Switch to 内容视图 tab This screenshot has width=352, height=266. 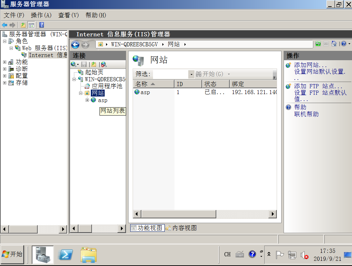[181, 228]
